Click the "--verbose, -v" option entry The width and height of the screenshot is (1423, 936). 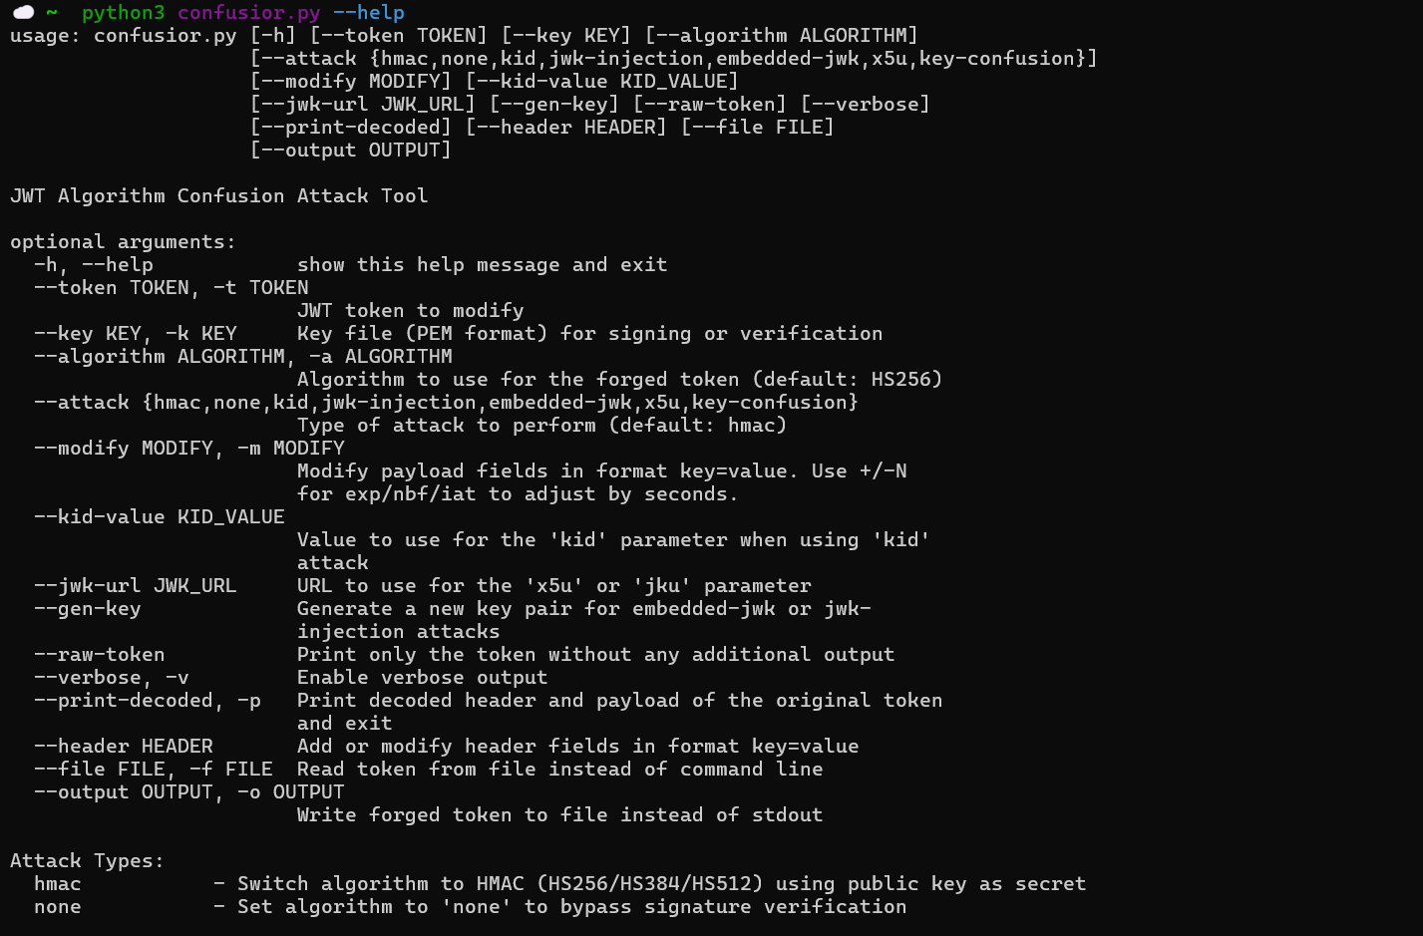point(112,677)
